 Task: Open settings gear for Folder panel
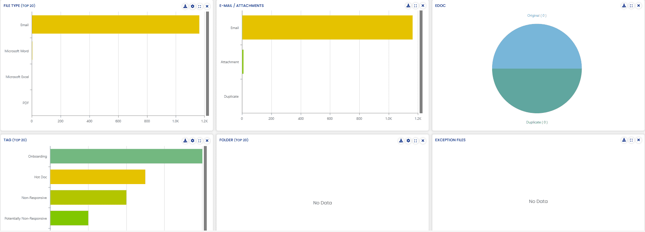408,141
